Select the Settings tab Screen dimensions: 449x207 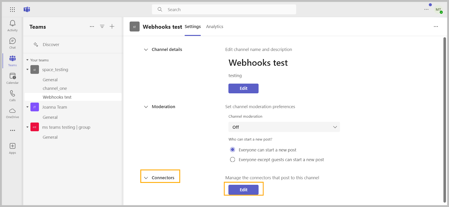(x=193, y=27)
